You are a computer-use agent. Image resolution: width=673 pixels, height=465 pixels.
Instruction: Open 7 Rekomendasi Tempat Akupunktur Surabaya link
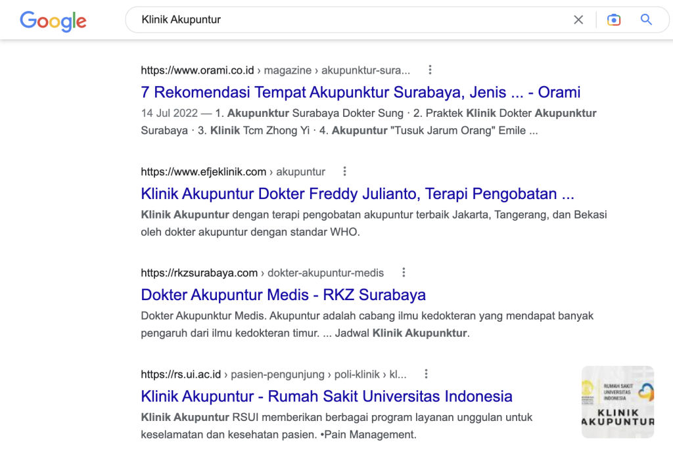tap(361, 92)
